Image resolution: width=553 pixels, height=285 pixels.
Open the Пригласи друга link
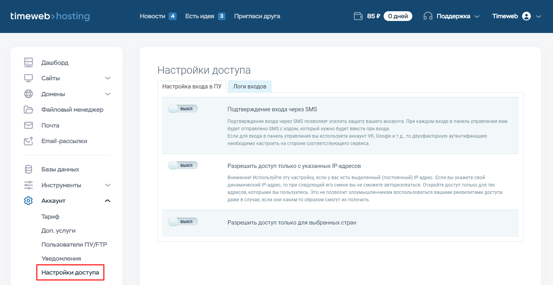(x=257, y=16)
